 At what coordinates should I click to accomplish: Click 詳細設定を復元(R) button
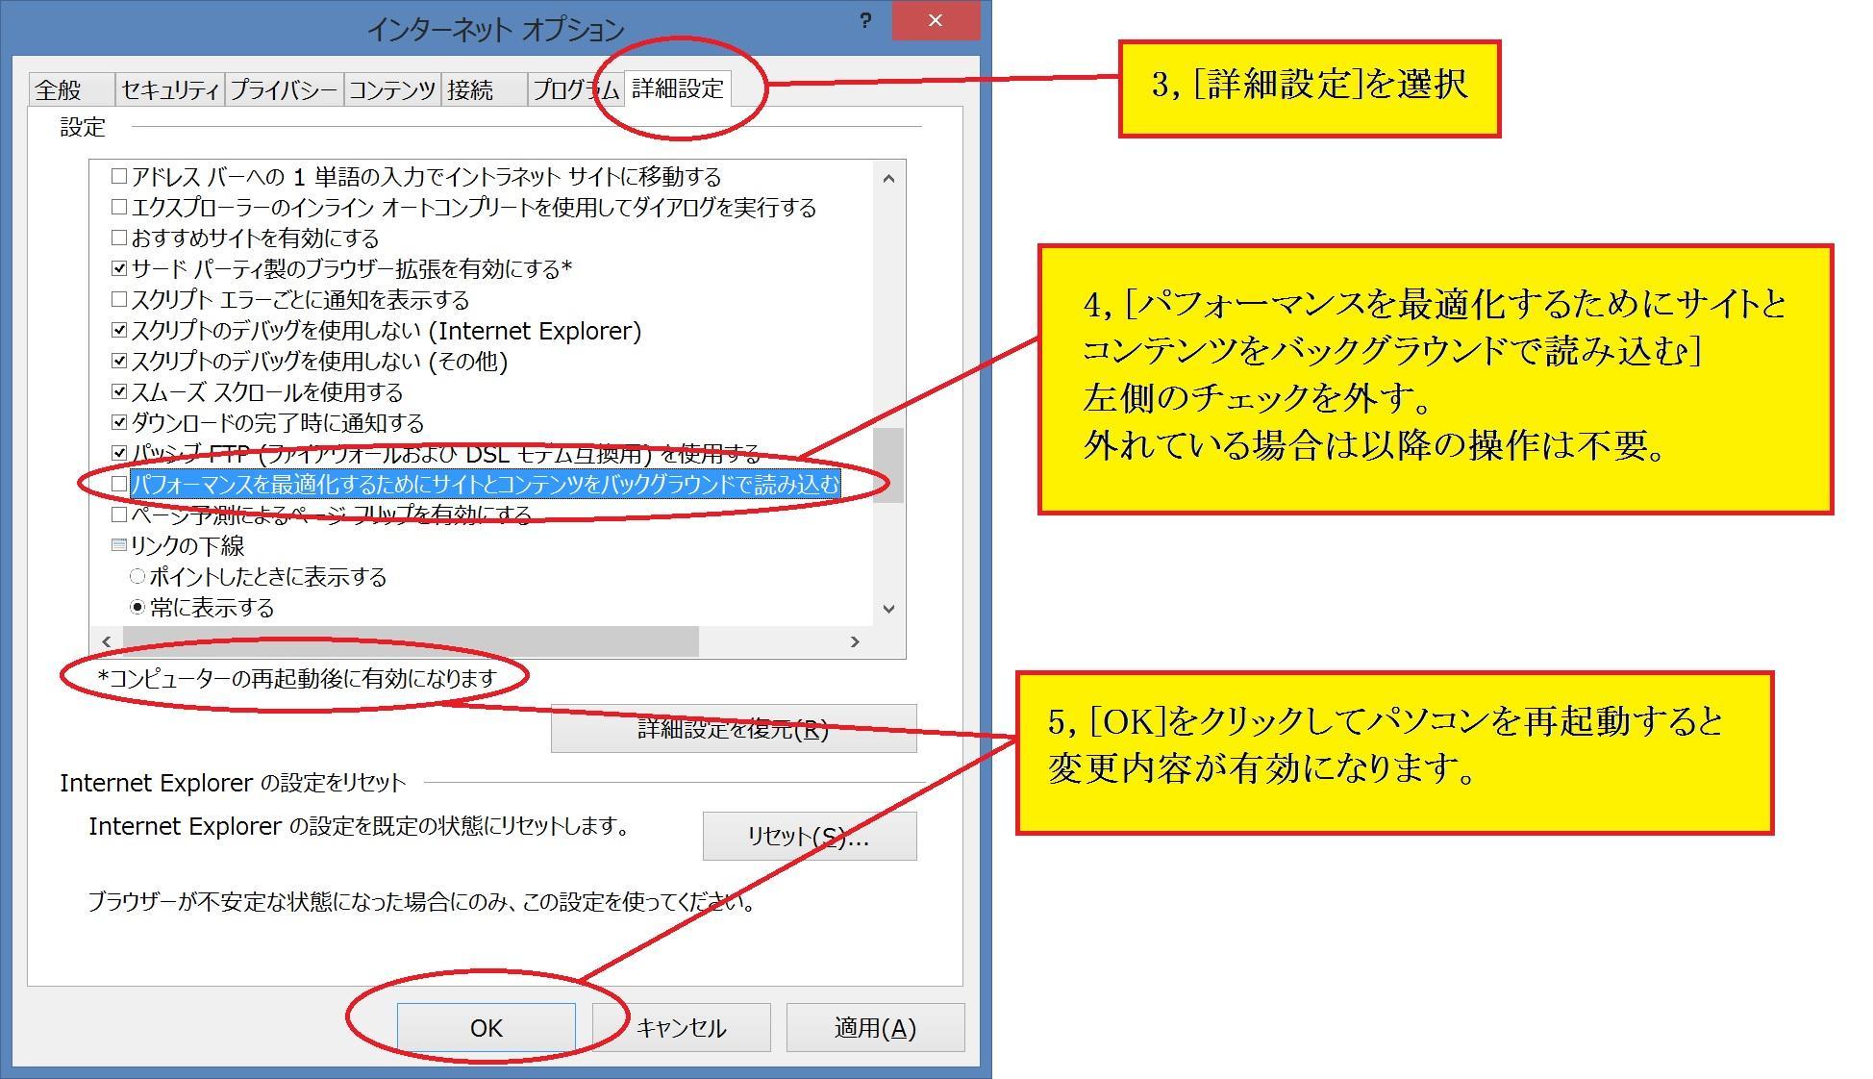pyautogui.click(x=734, y=729)
